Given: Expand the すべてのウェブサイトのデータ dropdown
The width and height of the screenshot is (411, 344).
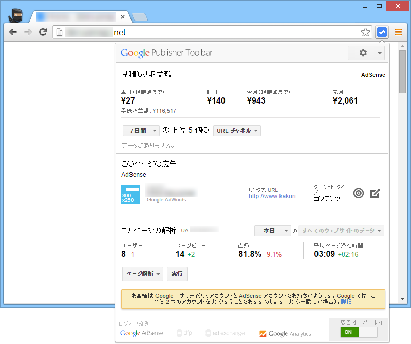Looking at the screenshot, I should 341,231.
